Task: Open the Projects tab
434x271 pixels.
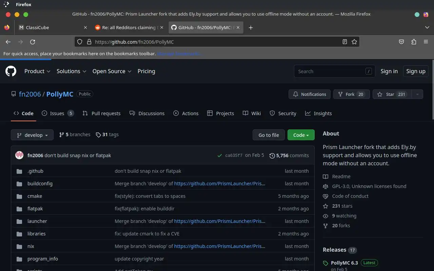Action: point(220,113)
